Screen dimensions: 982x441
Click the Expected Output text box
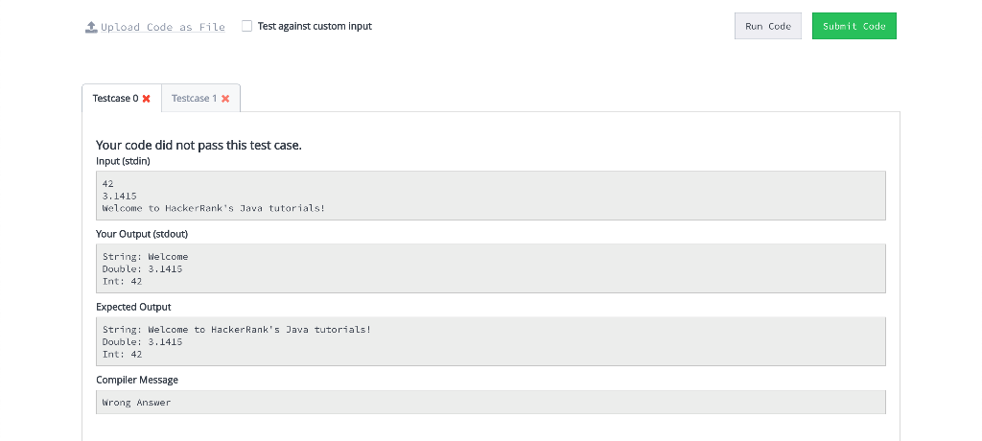pos(491,341)
